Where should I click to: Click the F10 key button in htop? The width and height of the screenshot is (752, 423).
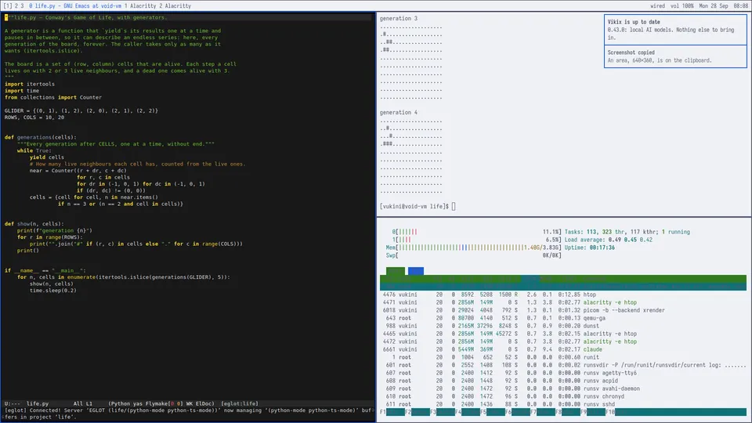(x=676, y=412)
